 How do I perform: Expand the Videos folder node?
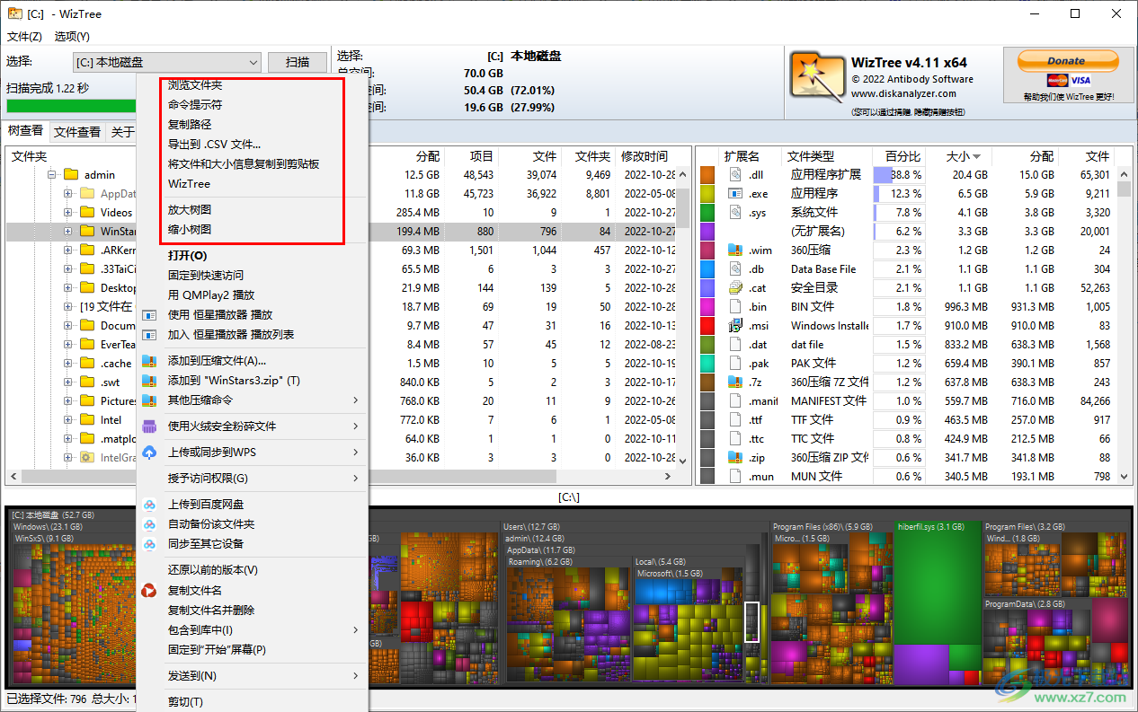[68, 213]
